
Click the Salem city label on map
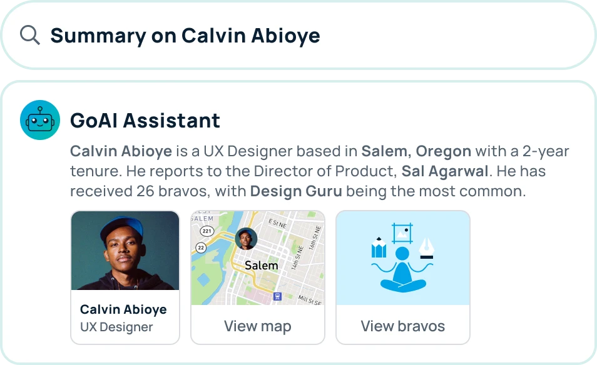261,265
